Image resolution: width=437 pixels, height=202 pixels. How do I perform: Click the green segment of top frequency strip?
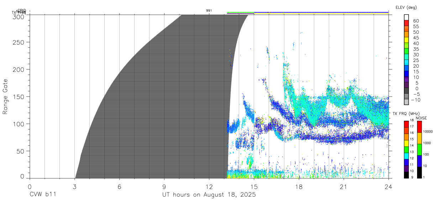(x=240, y=12)
